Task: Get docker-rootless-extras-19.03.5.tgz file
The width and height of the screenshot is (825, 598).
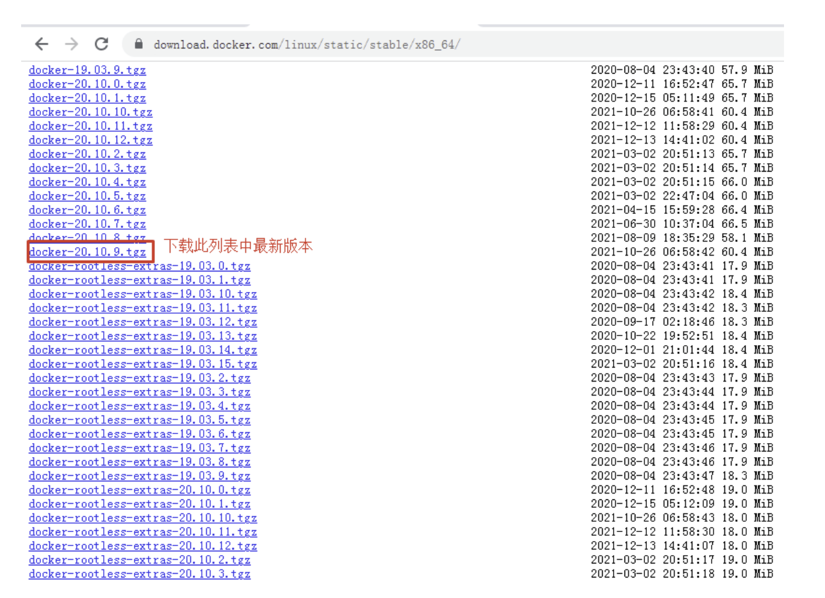Action: (140, 421)
